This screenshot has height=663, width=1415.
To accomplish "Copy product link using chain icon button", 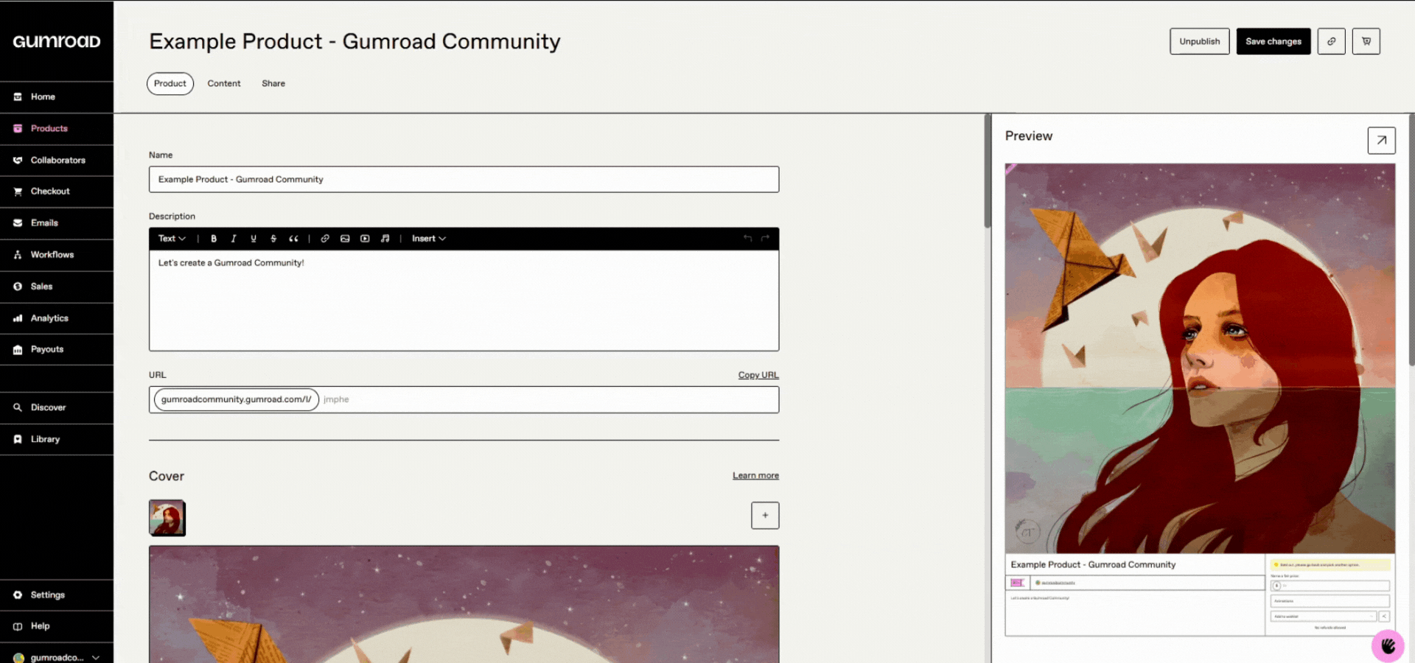I will [1332, 41].
